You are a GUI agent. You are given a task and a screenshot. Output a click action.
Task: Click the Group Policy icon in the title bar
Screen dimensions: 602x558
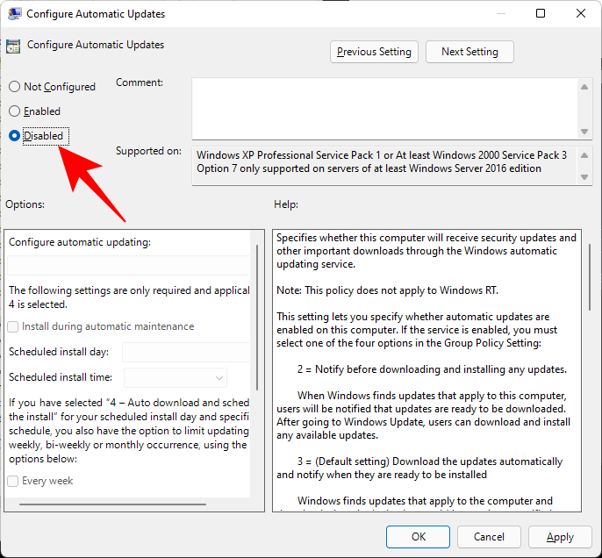[x=15, y=14]
